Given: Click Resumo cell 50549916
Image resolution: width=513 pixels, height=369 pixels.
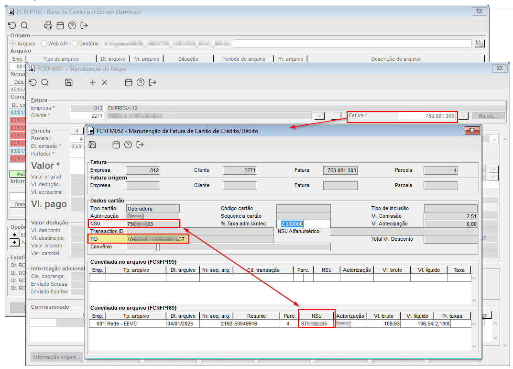Looking at the screenshot, I should 256,324.
